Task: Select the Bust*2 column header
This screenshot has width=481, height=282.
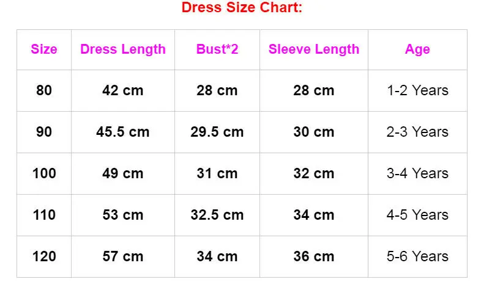Action: click(x=217, y=49)
